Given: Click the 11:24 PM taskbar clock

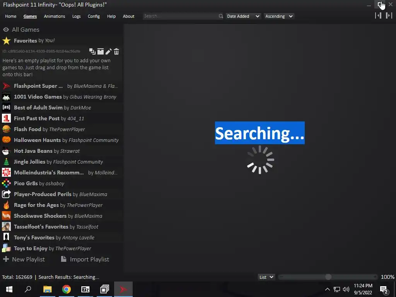Looking at the screenshot, I should point(363,286).
